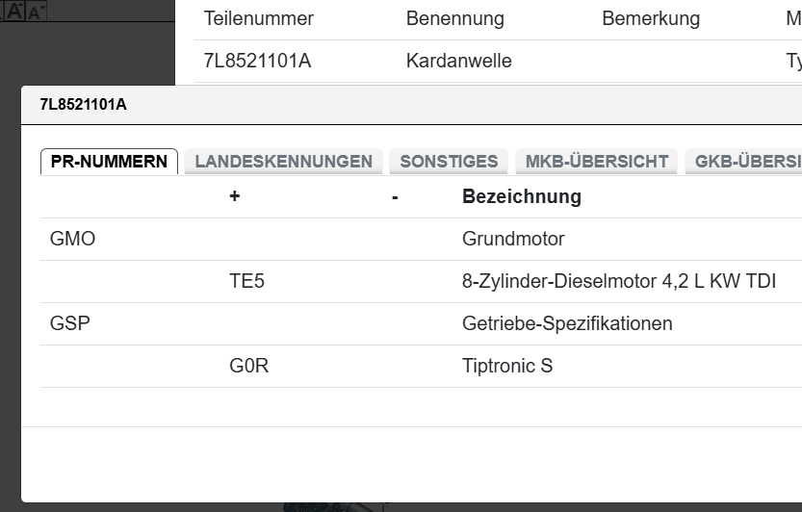Select part number 7L8521101A in the table row

click(257, 62)
